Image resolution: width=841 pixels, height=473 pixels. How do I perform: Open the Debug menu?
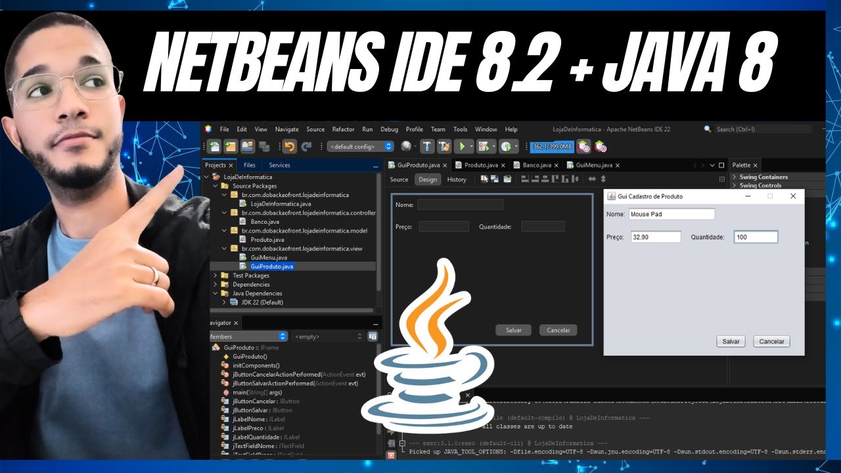click(389, 129)
